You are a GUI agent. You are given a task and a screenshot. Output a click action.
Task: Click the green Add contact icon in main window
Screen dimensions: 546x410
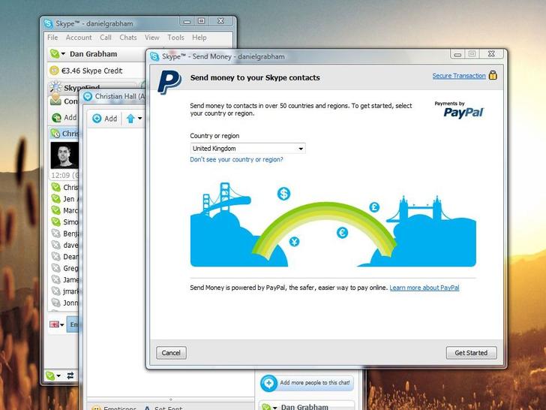point(56,118)
